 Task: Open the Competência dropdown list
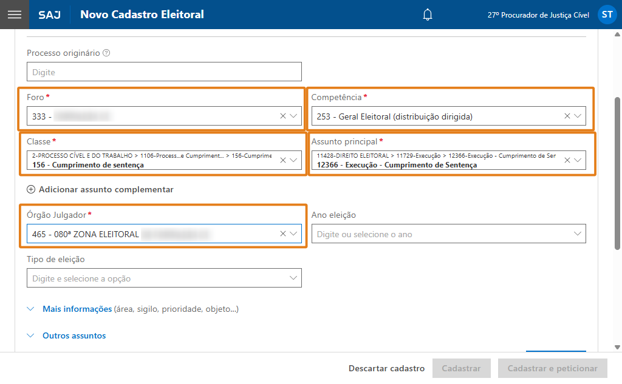(578, 116)
